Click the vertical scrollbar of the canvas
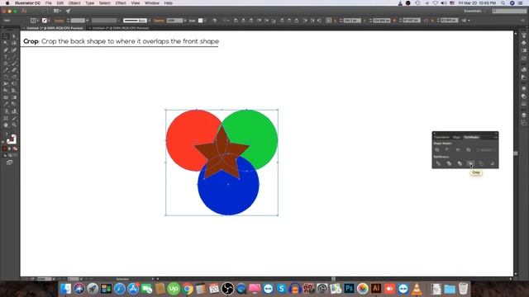 (516, 153)
